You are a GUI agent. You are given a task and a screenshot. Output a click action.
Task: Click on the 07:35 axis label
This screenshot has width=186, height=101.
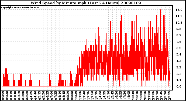[56, 95]
